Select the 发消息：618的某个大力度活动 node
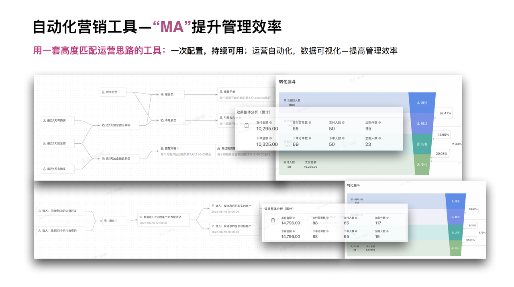 tap(163, 220)
